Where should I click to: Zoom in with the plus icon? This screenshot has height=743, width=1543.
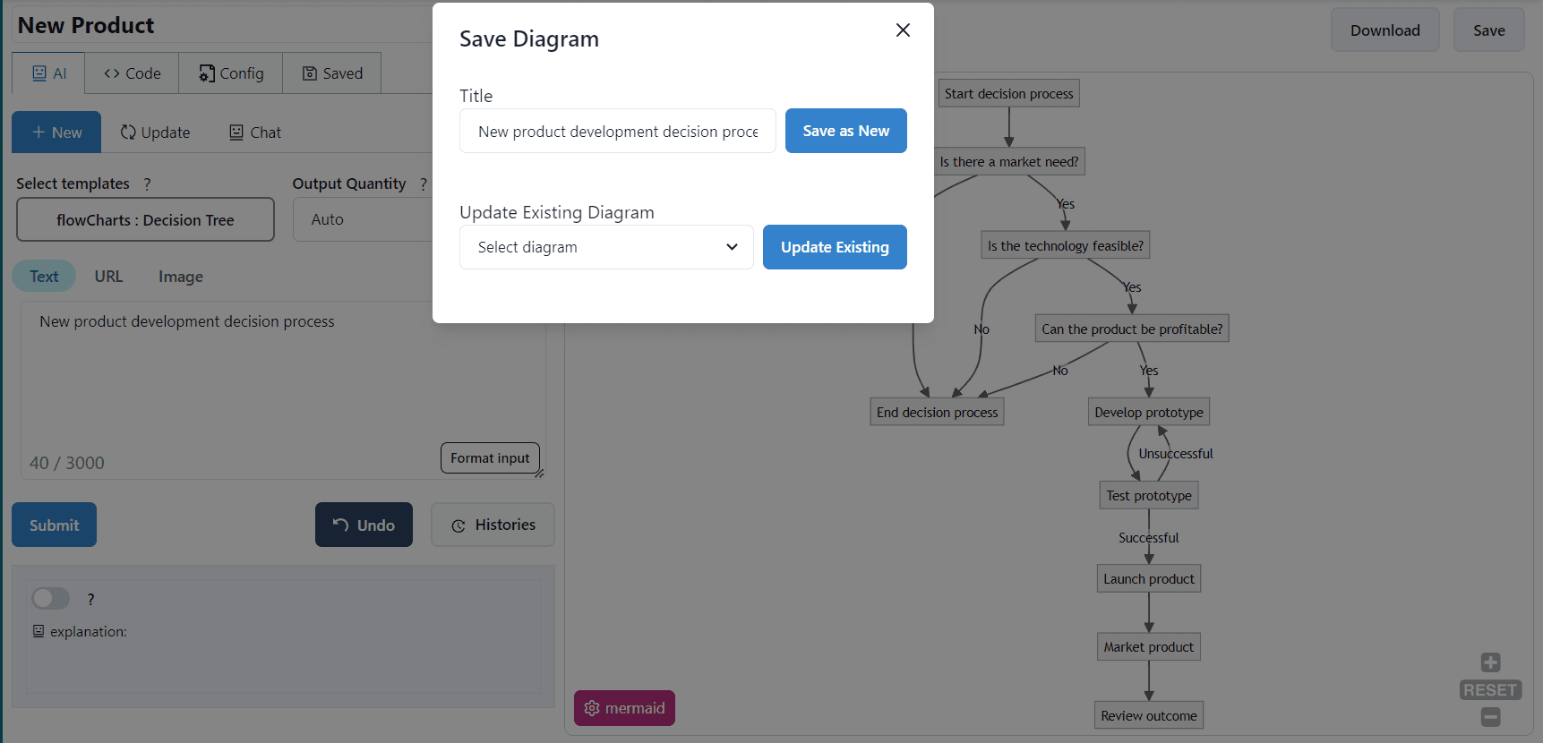click(x=1490, y=662)
